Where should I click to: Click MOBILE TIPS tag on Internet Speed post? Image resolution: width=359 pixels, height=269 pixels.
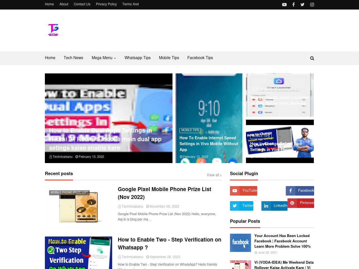(x=190, y=130)
